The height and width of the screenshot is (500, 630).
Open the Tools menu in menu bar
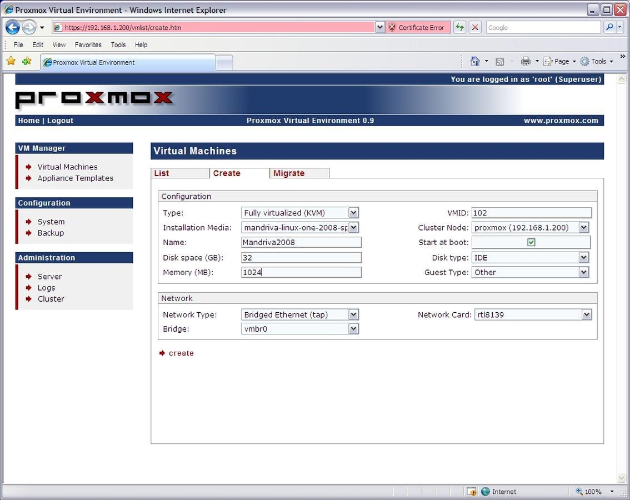[x=118, y=44]
